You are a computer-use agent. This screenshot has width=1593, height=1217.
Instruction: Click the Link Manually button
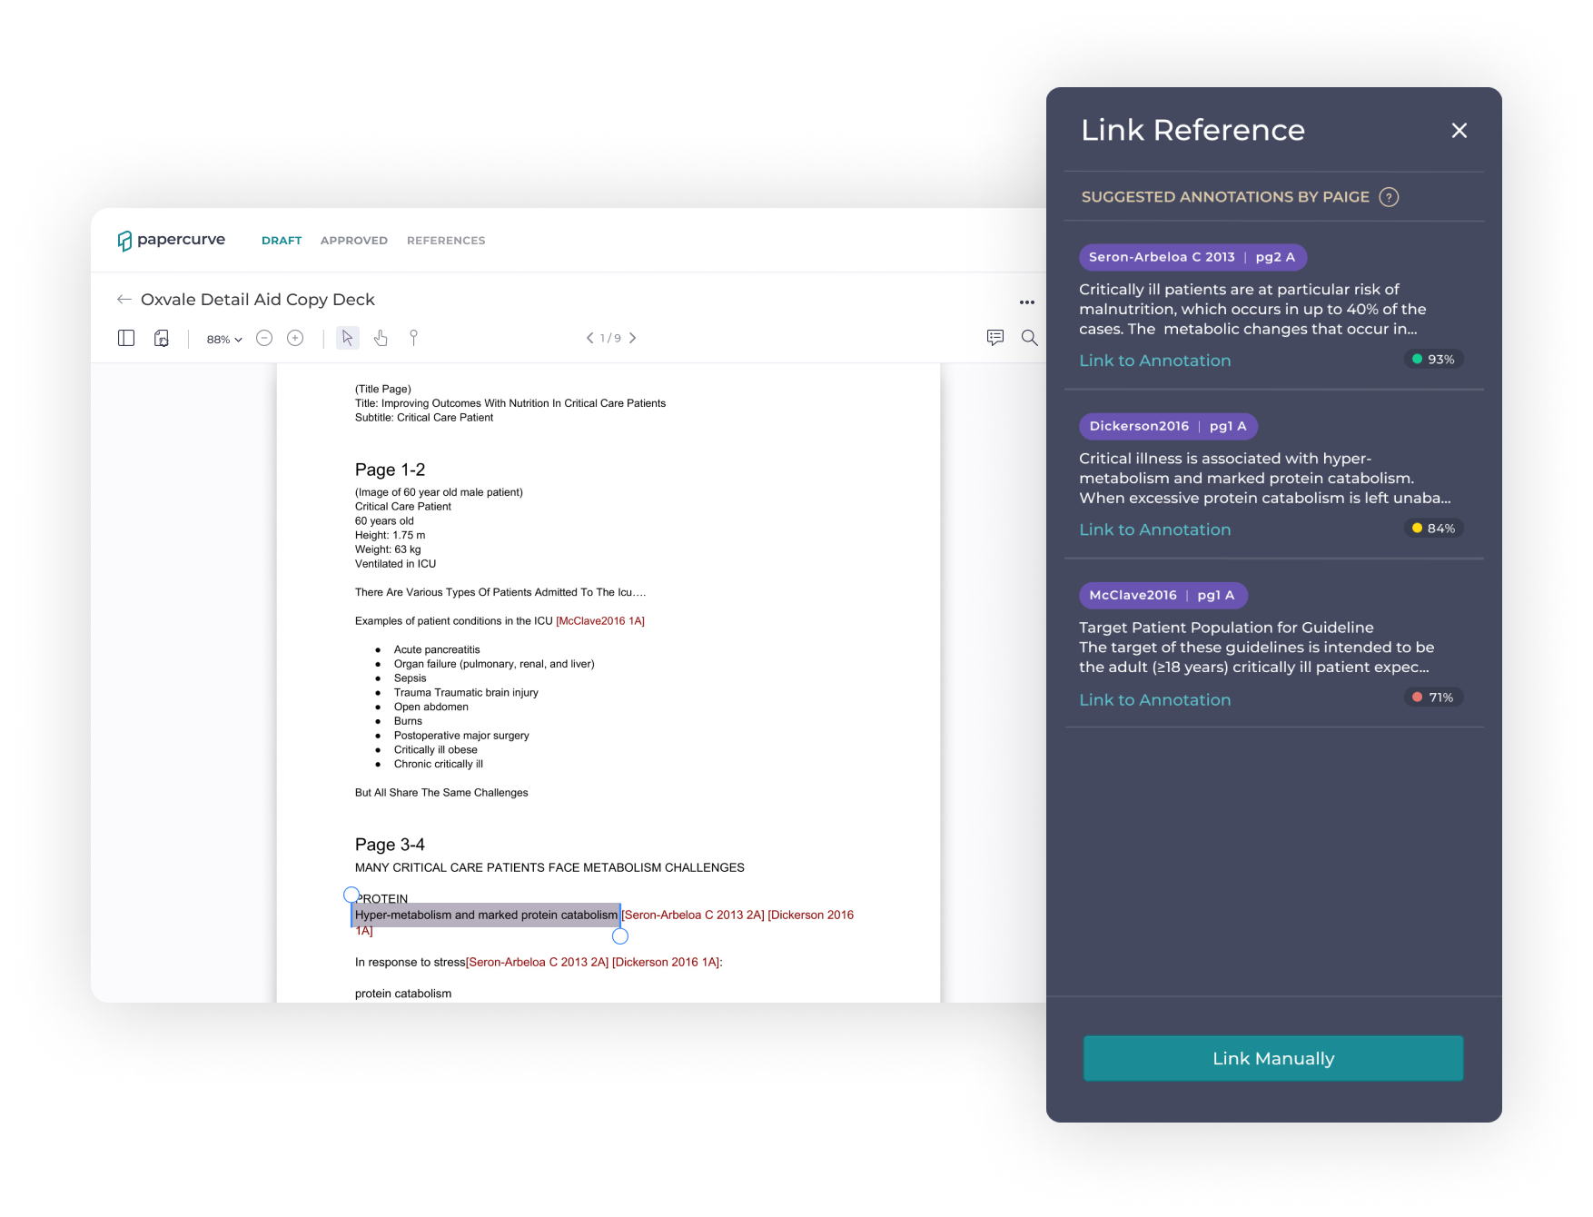pos(1273,1058)
